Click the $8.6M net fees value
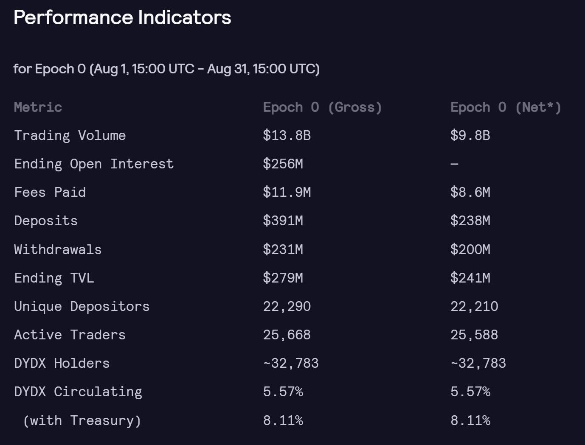The width and height of the screenshot is (585, 445). (470, 193)
